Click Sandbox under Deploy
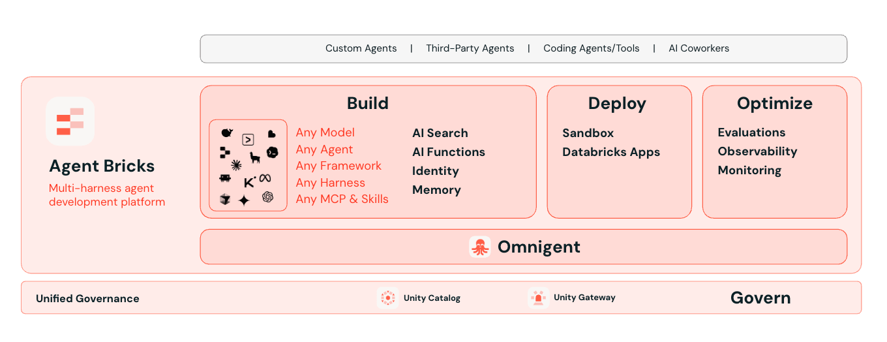This screenshot has height=342, width=887. 588,133
